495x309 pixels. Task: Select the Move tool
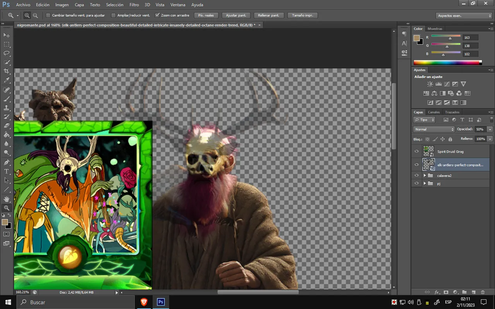coord(7,35)
